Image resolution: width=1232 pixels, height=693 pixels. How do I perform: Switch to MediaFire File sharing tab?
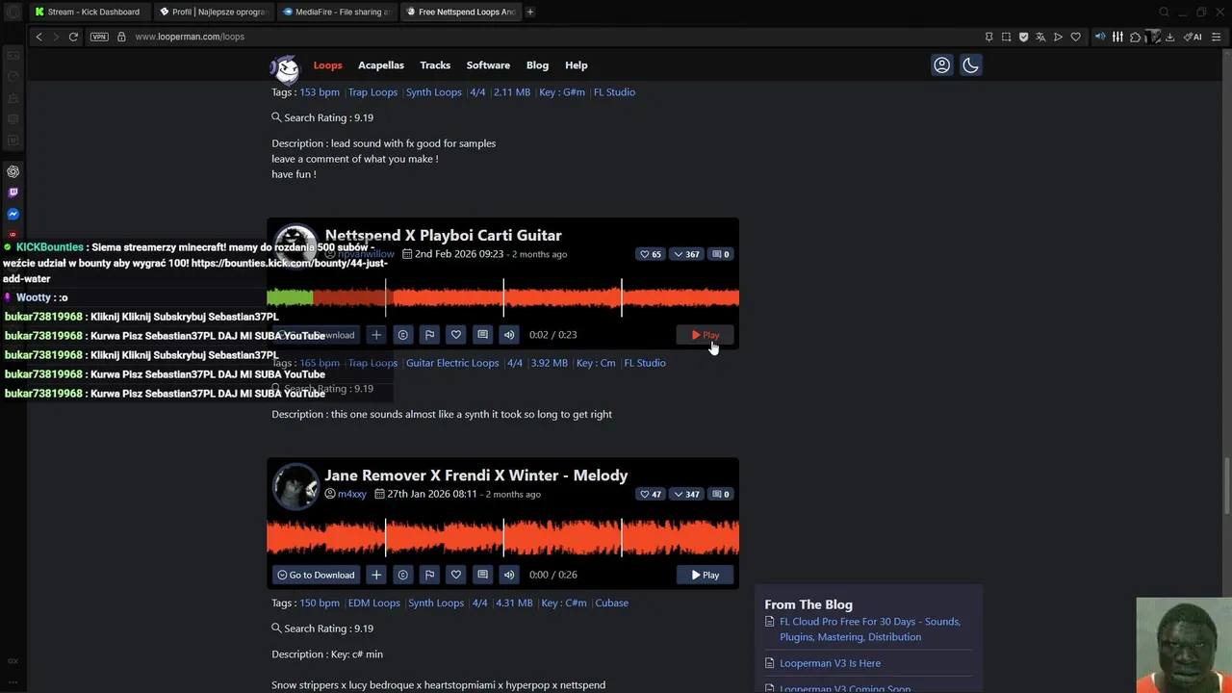coord(336,12)
